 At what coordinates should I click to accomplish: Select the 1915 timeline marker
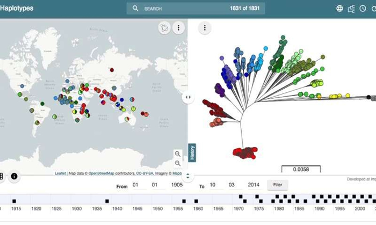(x=15, y=201)
